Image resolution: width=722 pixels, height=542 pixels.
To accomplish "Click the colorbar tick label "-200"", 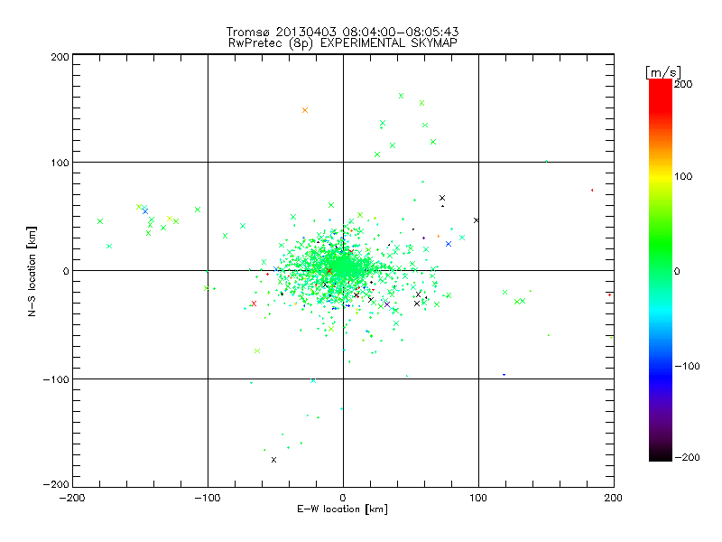I will click(687, 457).
